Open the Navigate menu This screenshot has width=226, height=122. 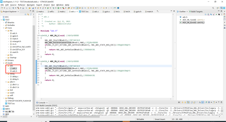(31, 5)
